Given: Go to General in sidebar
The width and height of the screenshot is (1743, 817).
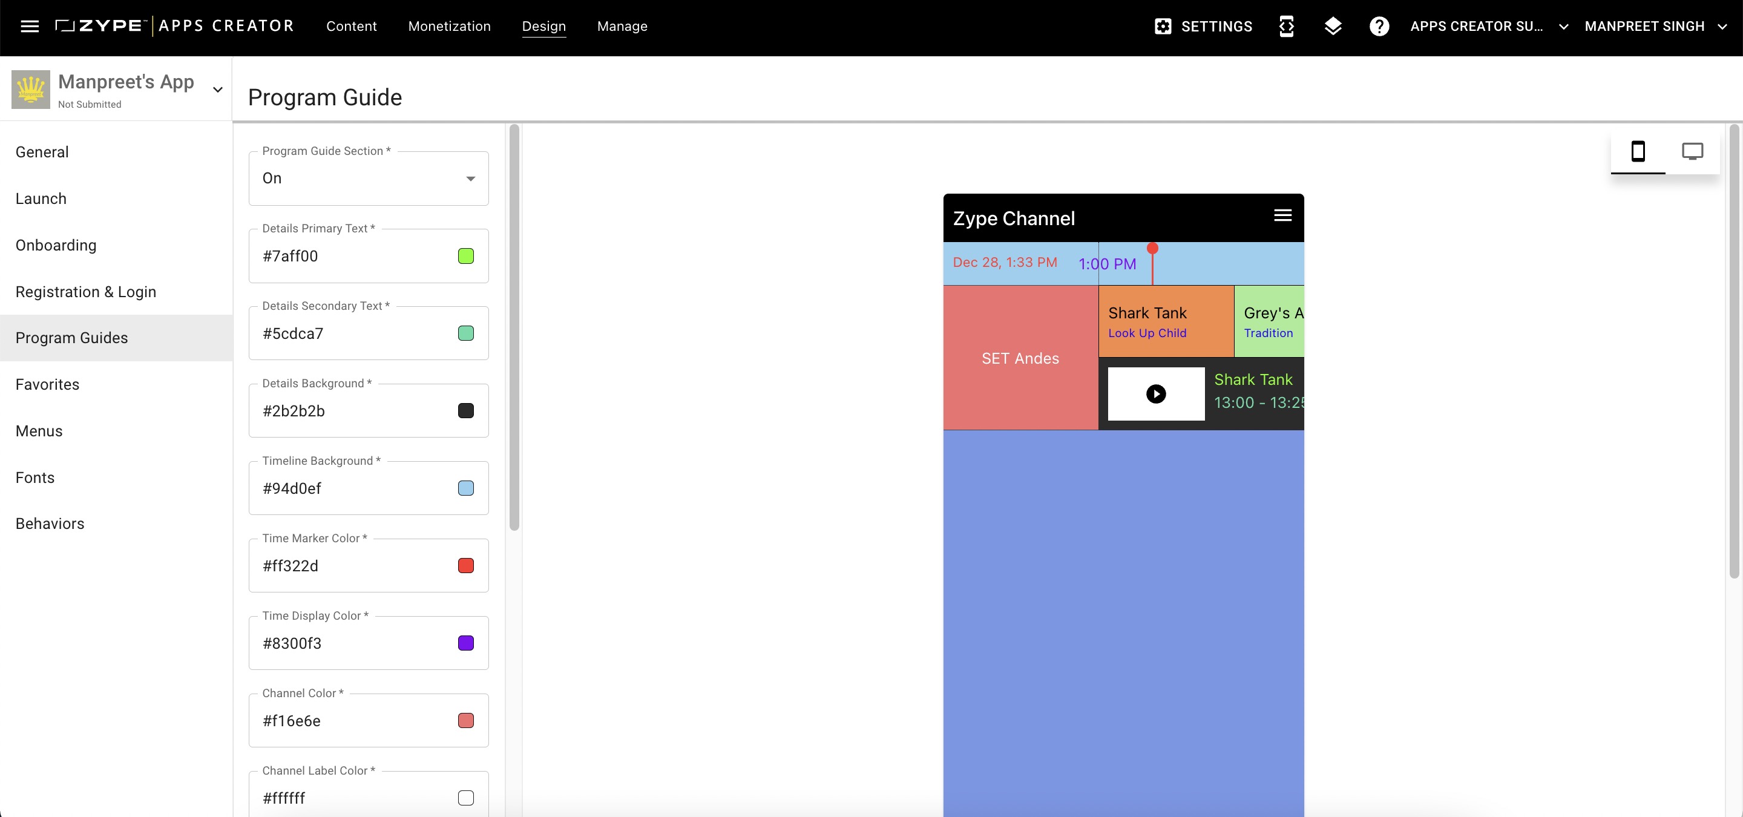Looking at the screenshot, I should click(x=116, y=152).
